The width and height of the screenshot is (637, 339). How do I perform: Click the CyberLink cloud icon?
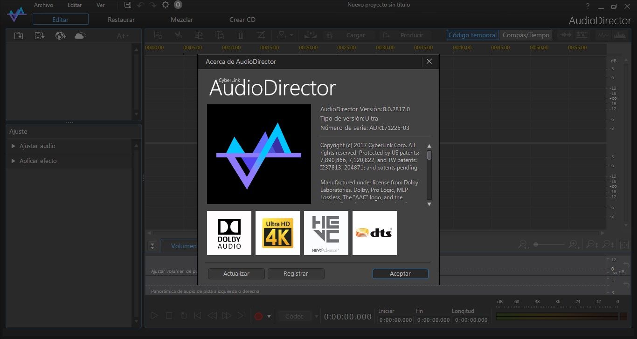[80, 35]
